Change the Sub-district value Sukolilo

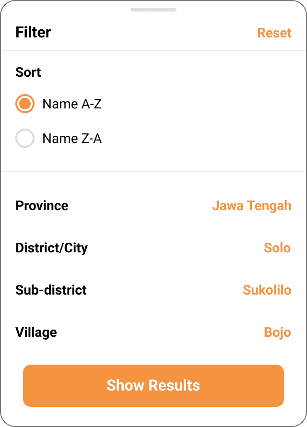coord(267,290)
